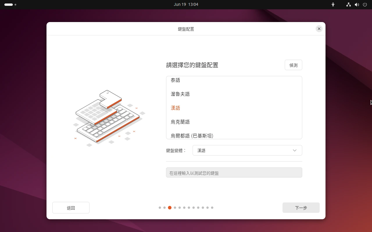372x232 pixels.
Task: Select 烏克蘭語 in the layout list
Action: 234,122
